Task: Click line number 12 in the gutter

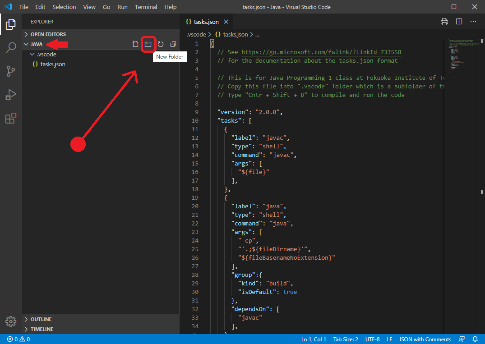Action: [x=195, y=138]
